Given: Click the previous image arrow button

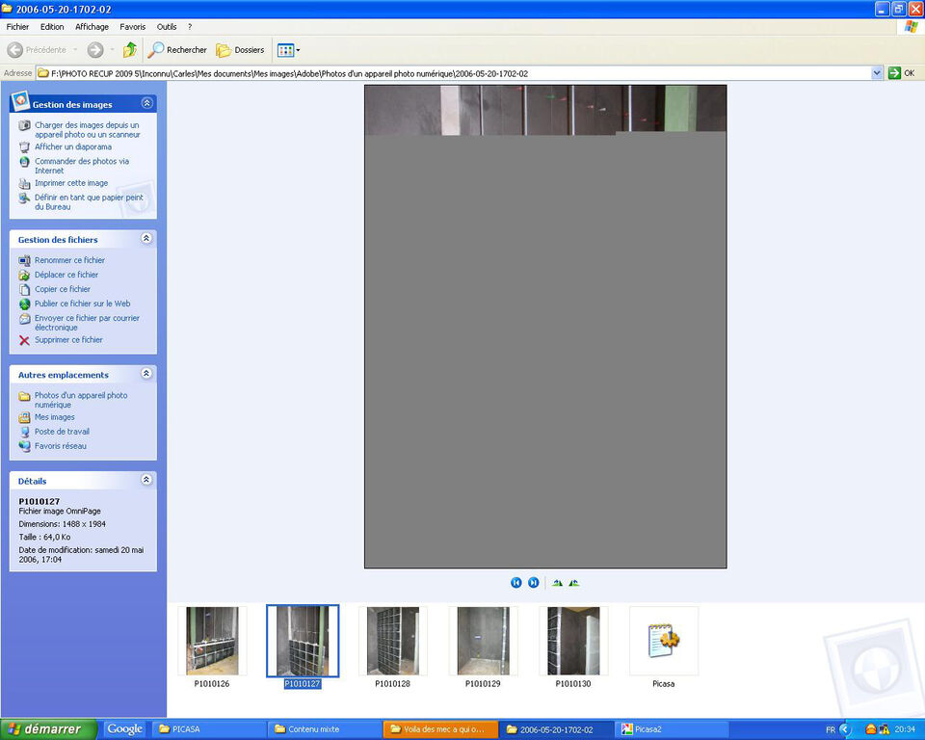Looking at the screenshot, I should [x=516, y=583].
